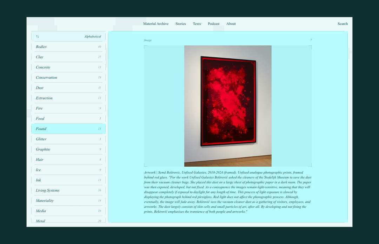Select the Dust category

[x=68, y=88]
